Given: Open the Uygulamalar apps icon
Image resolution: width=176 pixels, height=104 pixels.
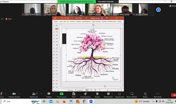Looking at the screenshot, I should (x=119, y=95).
